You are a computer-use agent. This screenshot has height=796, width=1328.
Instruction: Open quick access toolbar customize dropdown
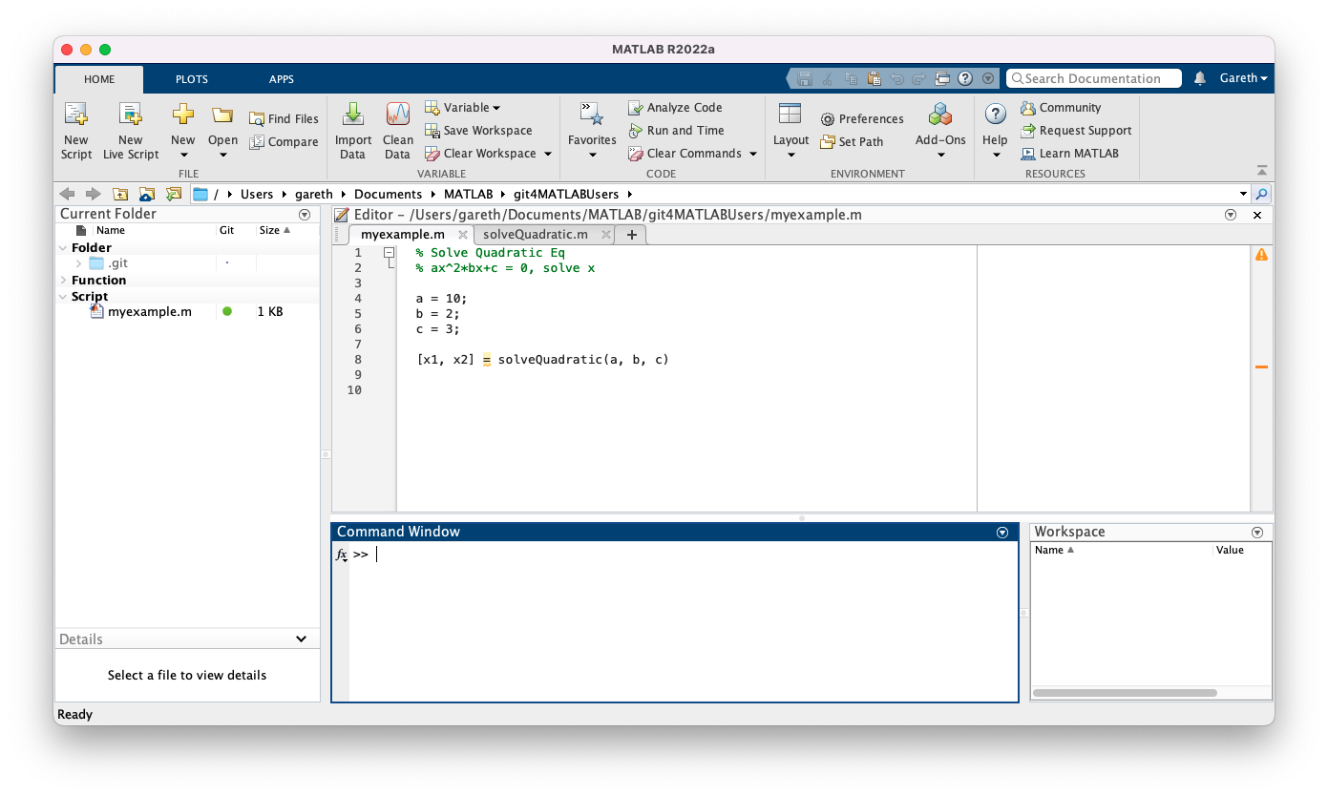pos(988,78)
